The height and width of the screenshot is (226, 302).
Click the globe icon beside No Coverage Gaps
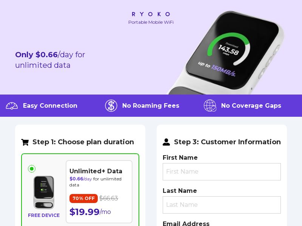point(210,106)
